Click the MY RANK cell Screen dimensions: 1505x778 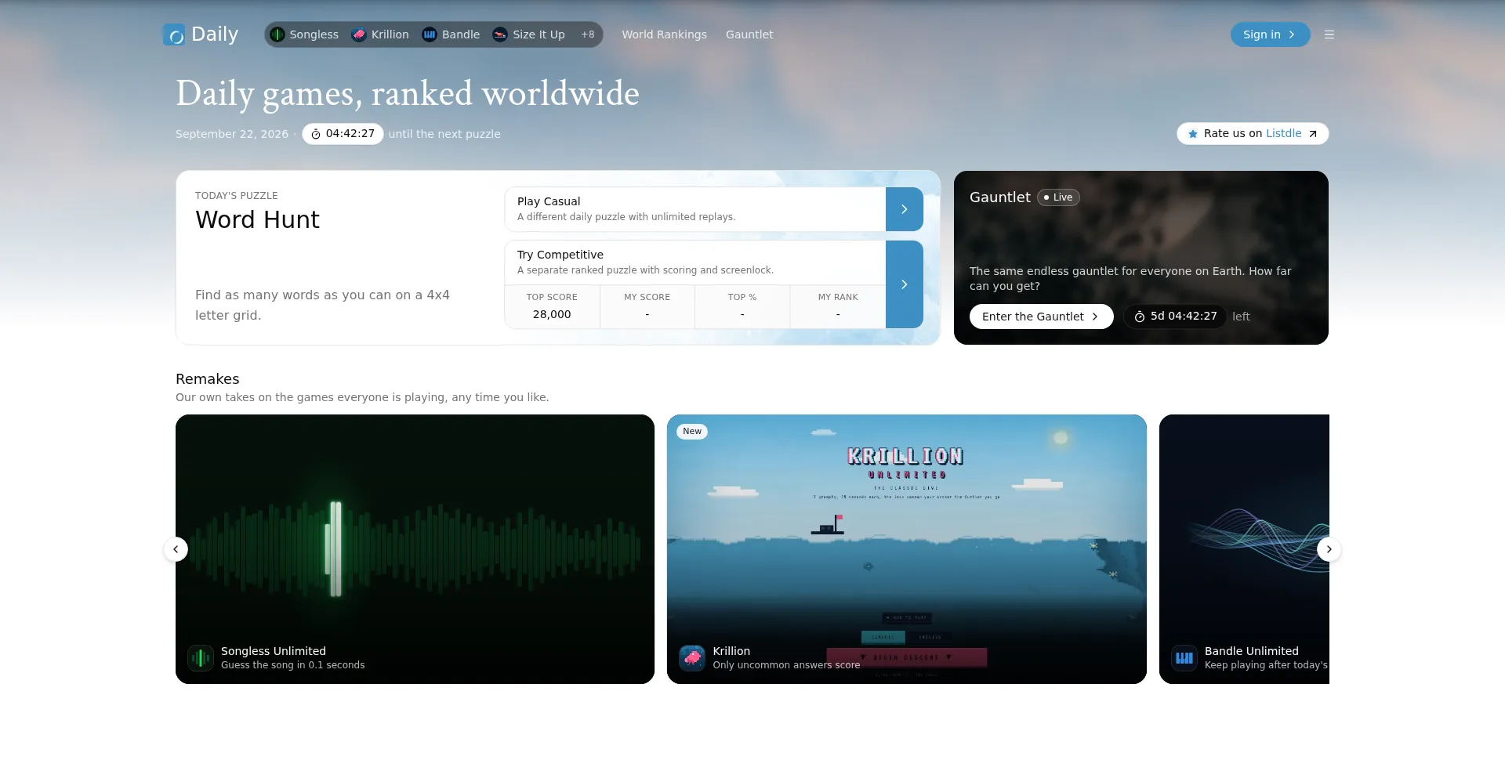[838, 306]
